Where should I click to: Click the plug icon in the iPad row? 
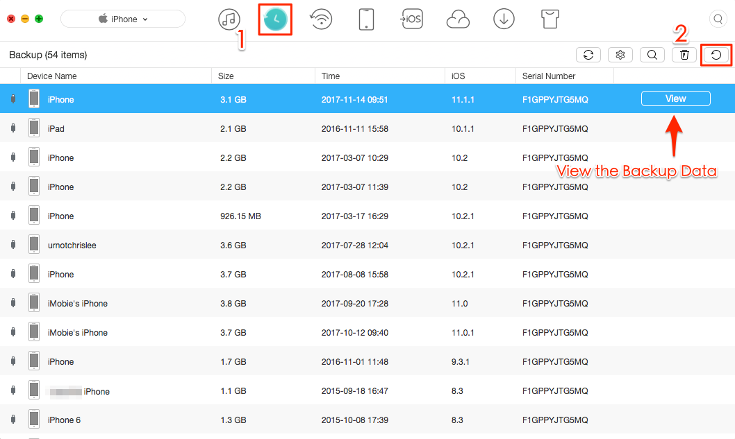pos(13,128)
